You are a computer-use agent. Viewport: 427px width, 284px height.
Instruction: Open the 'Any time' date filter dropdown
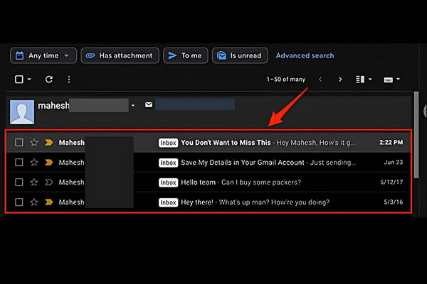pos(43,55)
